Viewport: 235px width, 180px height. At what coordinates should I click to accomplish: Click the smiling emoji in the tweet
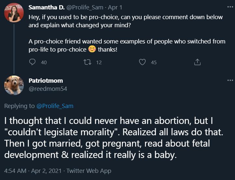click(x=92, y=49)
